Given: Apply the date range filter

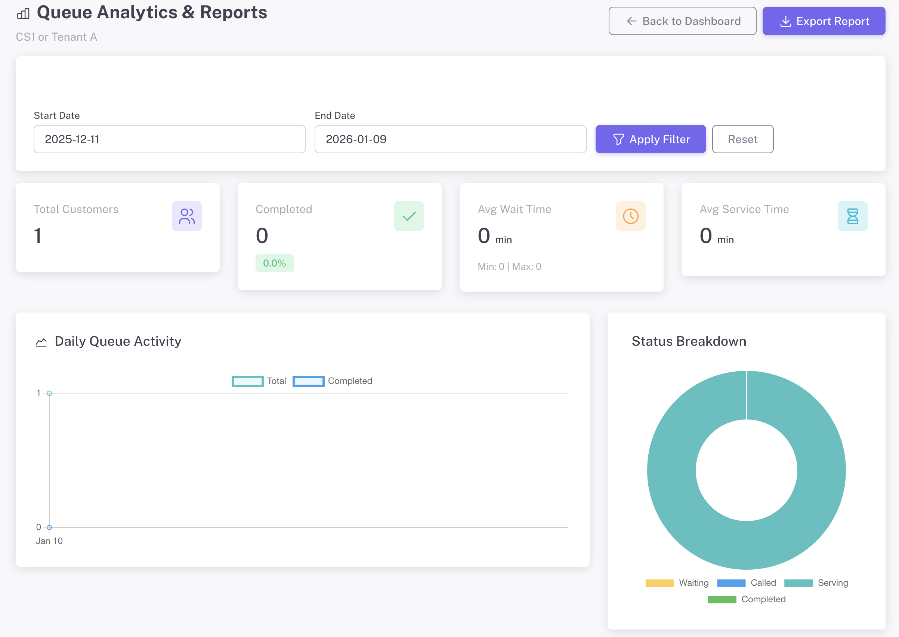Looking at the screenshot, I should (651, 139).
